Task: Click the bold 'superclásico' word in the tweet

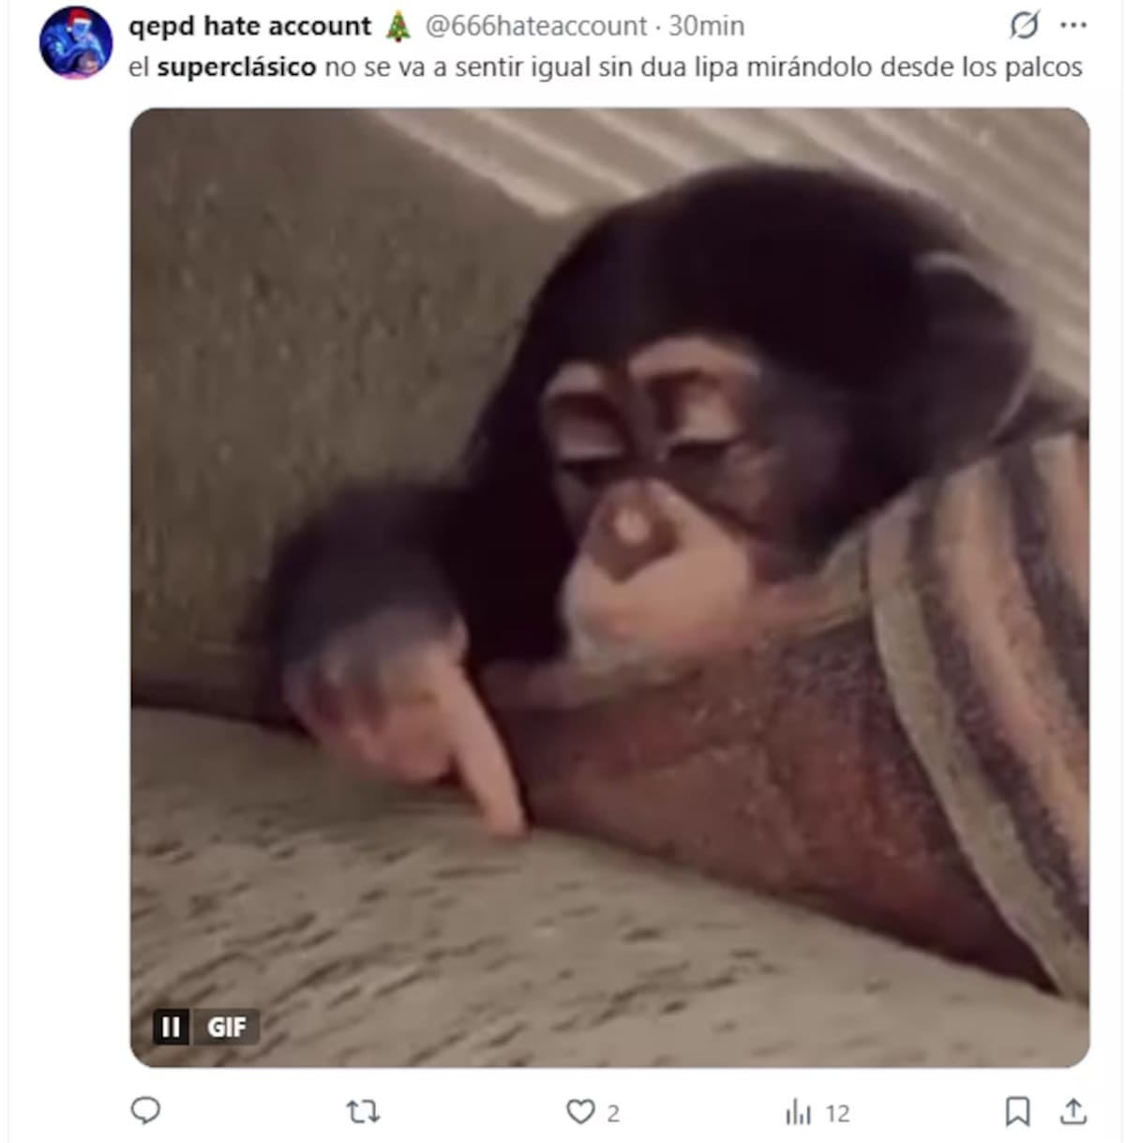Action: 236,68
